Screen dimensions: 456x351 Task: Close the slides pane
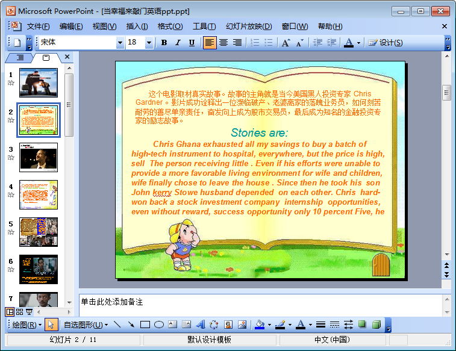67,57
